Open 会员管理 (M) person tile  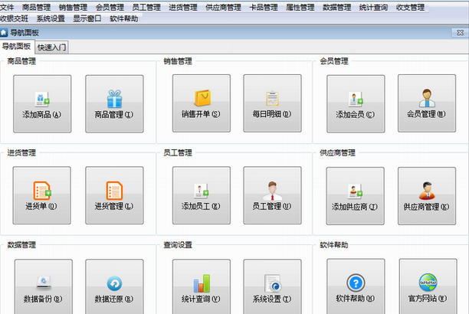tap(427, 103)
